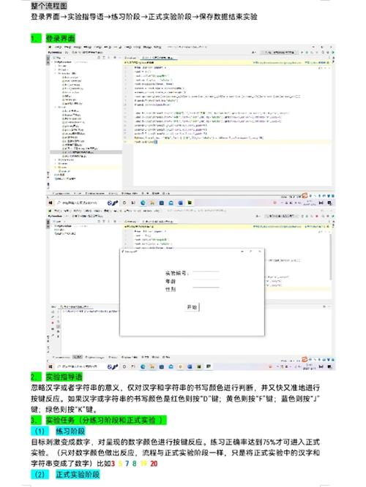Click the orange Sogou input icon in the second screenshot's tray
366x487 pixels.
[x=305, y=359]
